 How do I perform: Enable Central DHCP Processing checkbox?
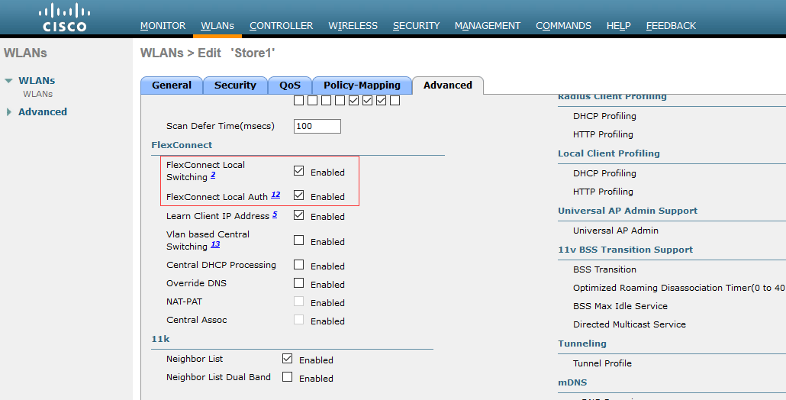pos(299,264)
